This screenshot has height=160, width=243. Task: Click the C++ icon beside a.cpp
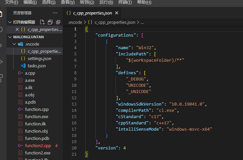pos(20,73)
